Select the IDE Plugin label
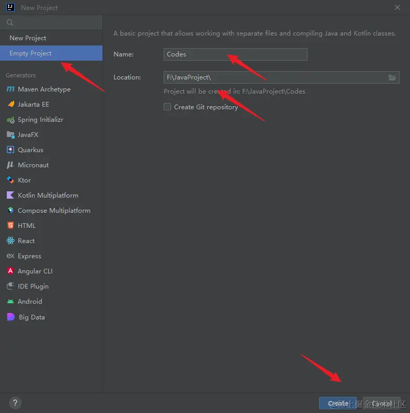This screenshot has height=413, width=410. pos(33,286)
